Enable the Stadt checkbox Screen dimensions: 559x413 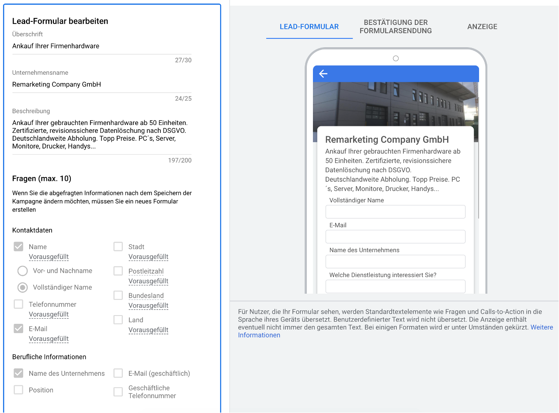coord(118,246)
